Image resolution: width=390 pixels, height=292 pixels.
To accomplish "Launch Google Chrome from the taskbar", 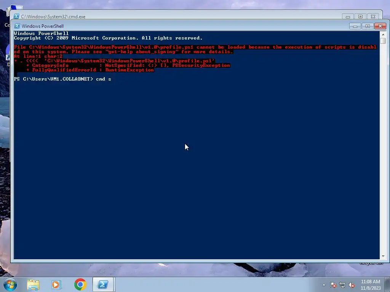I will coord(80,284).
